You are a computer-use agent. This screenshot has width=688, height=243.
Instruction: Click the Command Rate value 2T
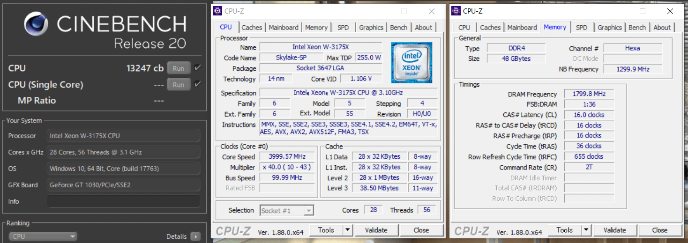(x=589, y=167)
